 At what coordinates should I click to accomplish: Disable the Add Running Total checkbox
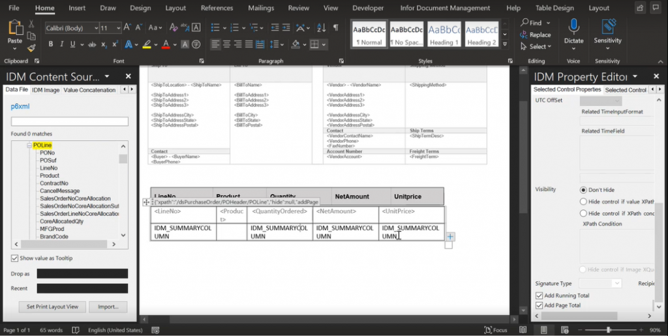pyautogui.click(x=539, y=296)
